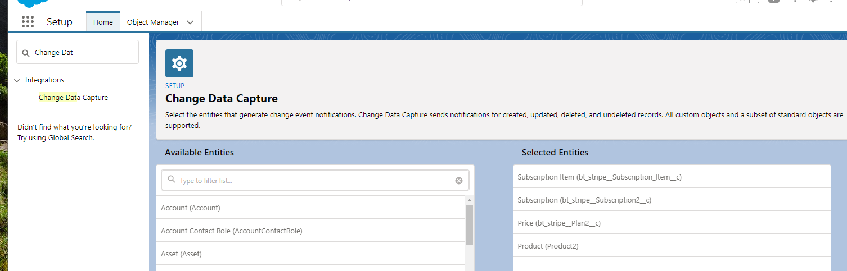This screenshot has height=271, width=847.
Task: Select Product (Product2) in Selected Entities
Action: [x=672, y=246]
